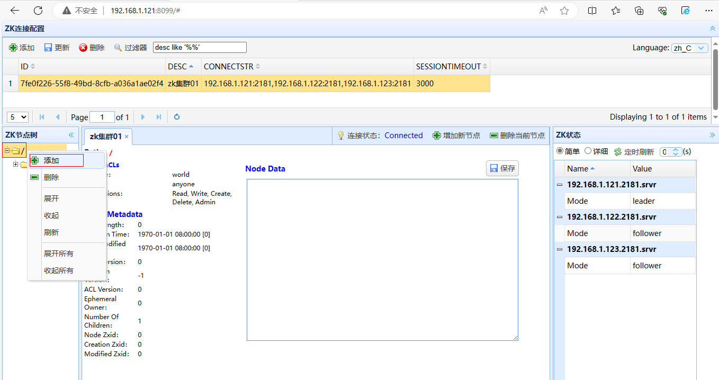
Task: Click the timed refresh icon
Action: coord(618,152)
